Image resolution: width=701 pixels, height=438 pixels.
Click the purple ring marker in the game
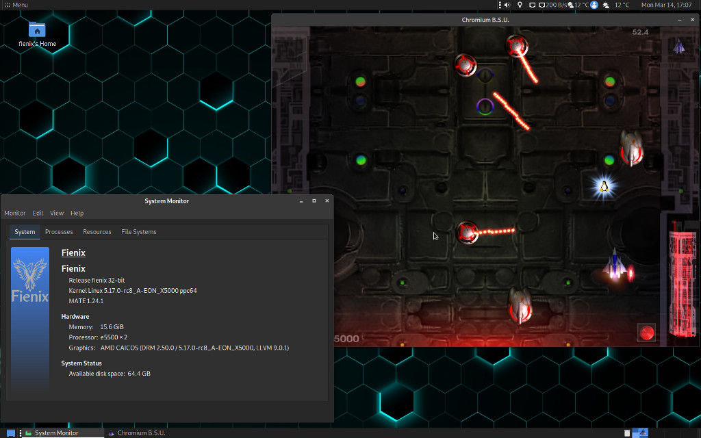[485, 107]
